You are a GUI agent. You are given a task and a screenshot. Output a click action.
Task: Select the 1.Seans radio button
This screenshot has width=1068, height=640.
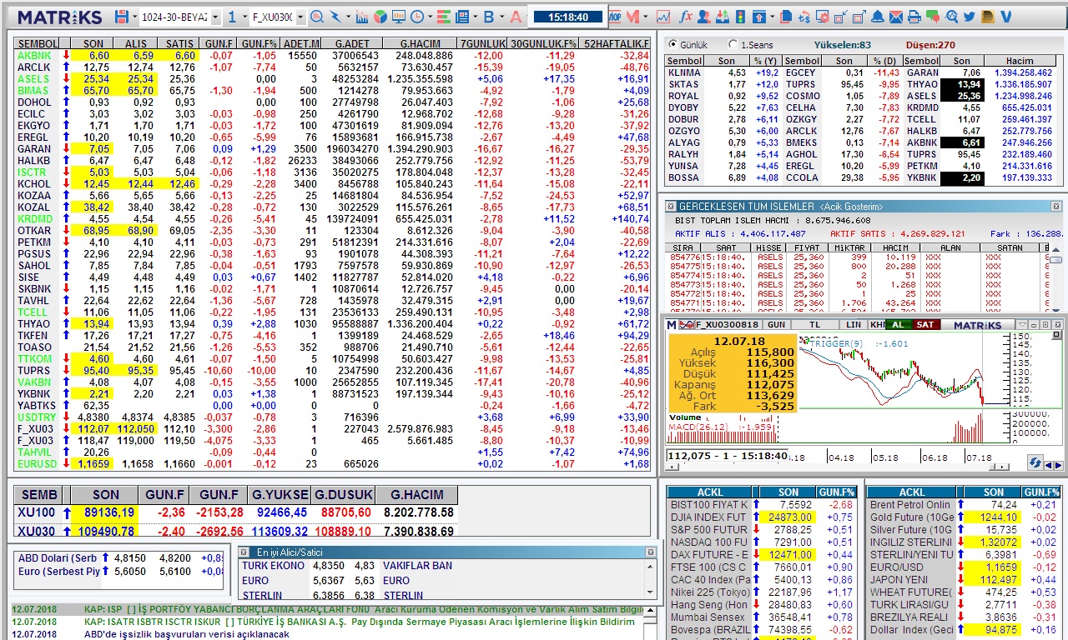(x=733, y=44)
